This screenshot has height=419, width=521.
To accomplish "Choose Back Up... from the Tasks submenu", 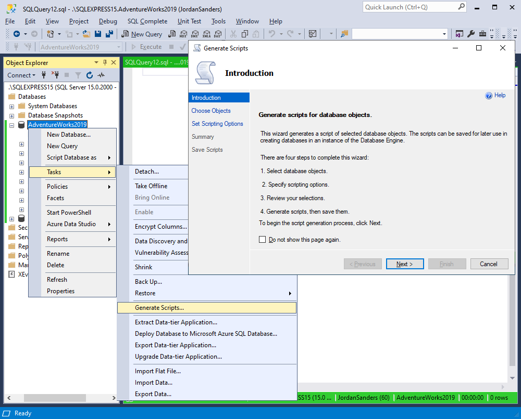I will [207, 282].
